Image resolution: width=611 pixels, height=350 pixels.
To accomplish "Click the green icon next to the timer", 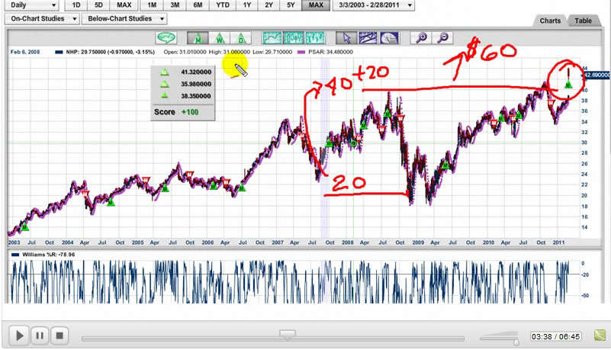I will [x=600, y=336].
